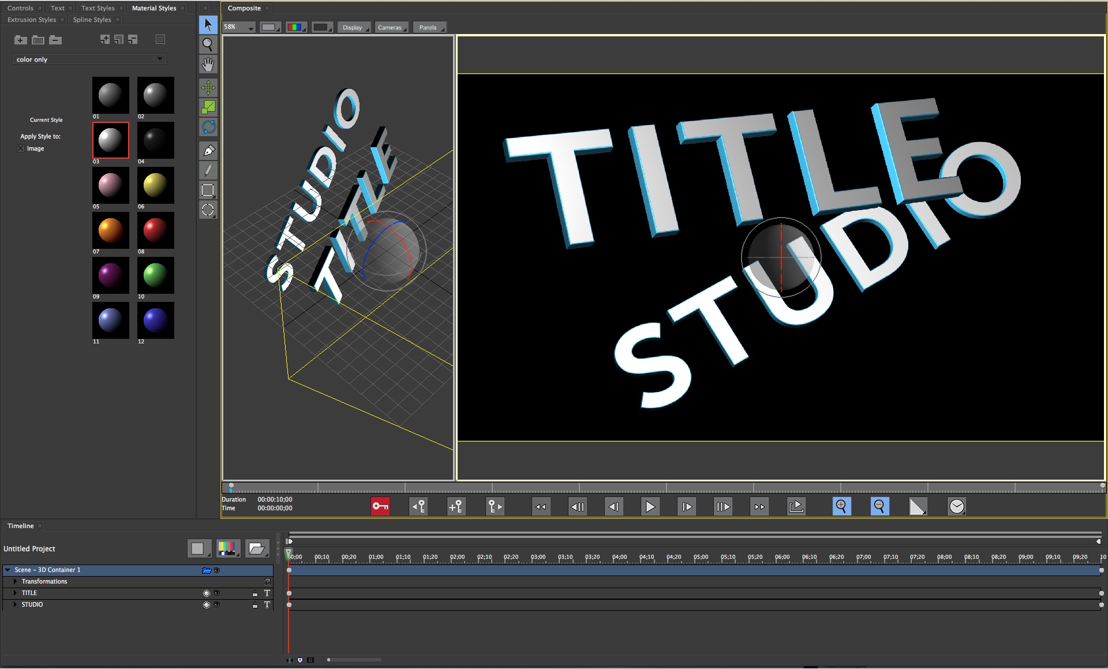The height and width of the screenshot is (669, 1108).
Task: Switch to the Extrusion Styles tab
Action: (32, 20)
